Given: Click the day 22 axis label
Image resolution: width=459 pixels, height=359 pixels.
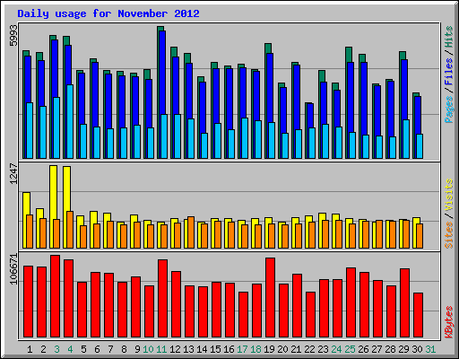Looking at the screenshot, I should [309, 349].
